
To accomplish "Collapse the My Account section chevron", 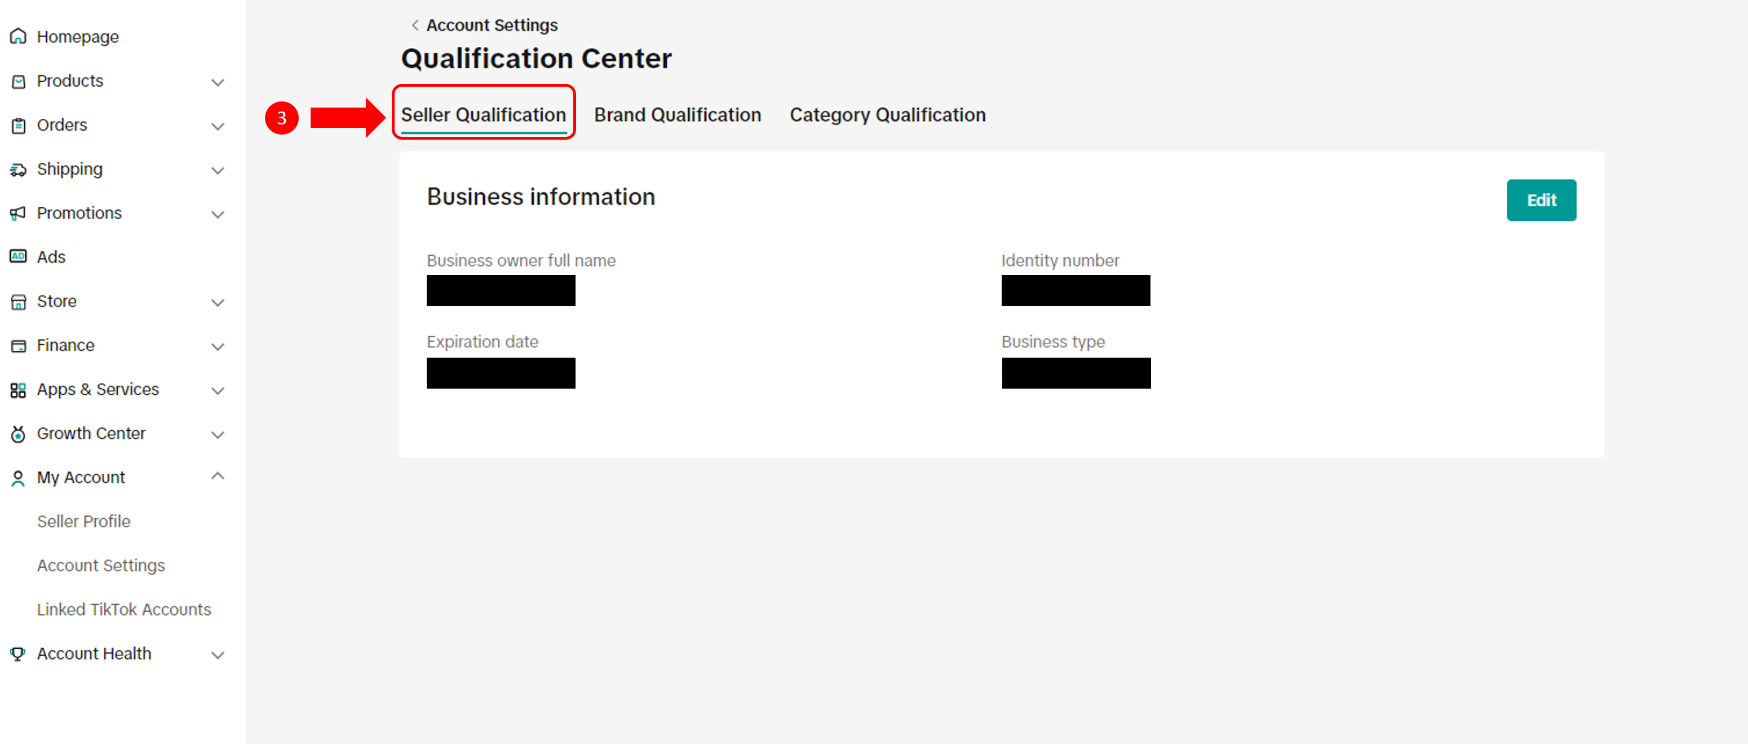I will click(x=217, y=476).
